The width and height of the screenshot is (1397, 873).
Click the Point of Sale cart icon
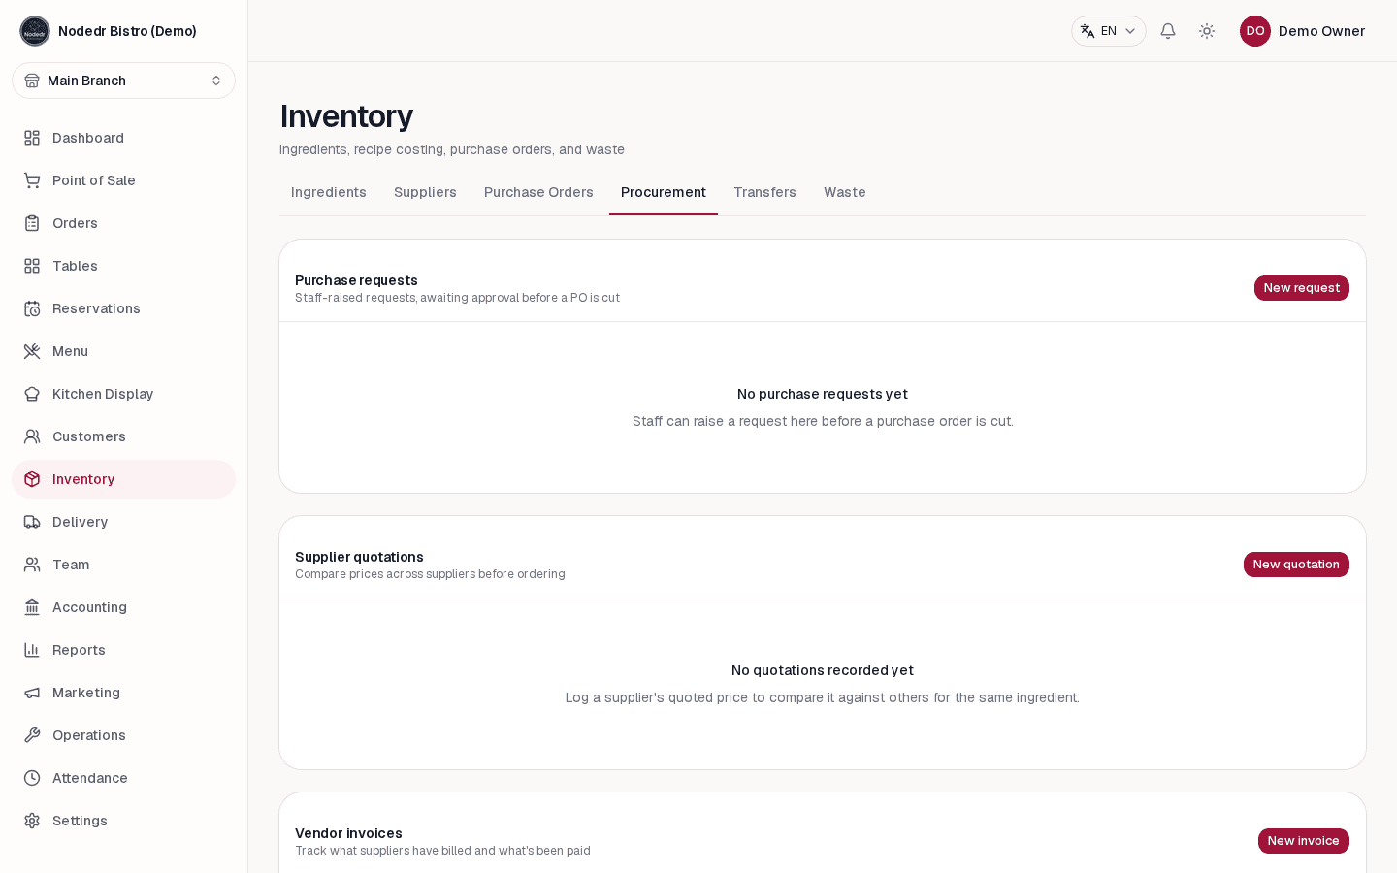[x=32, y=180]
